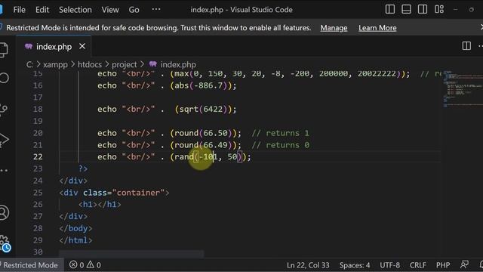Click the class="container" attribute text

tap(123, 193)
